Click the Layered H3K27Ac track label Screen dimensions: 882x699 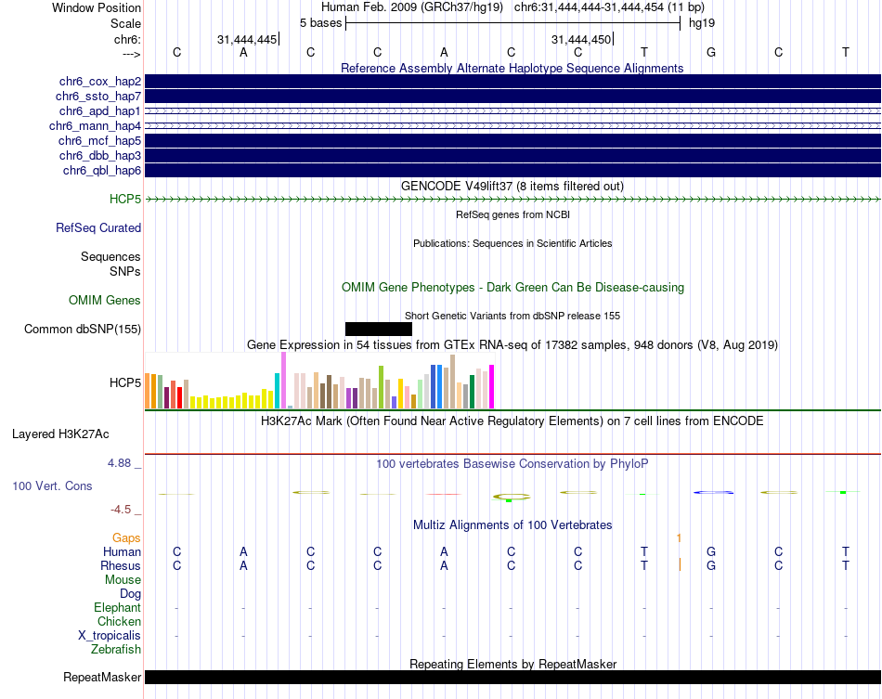(x=60, y=434)
